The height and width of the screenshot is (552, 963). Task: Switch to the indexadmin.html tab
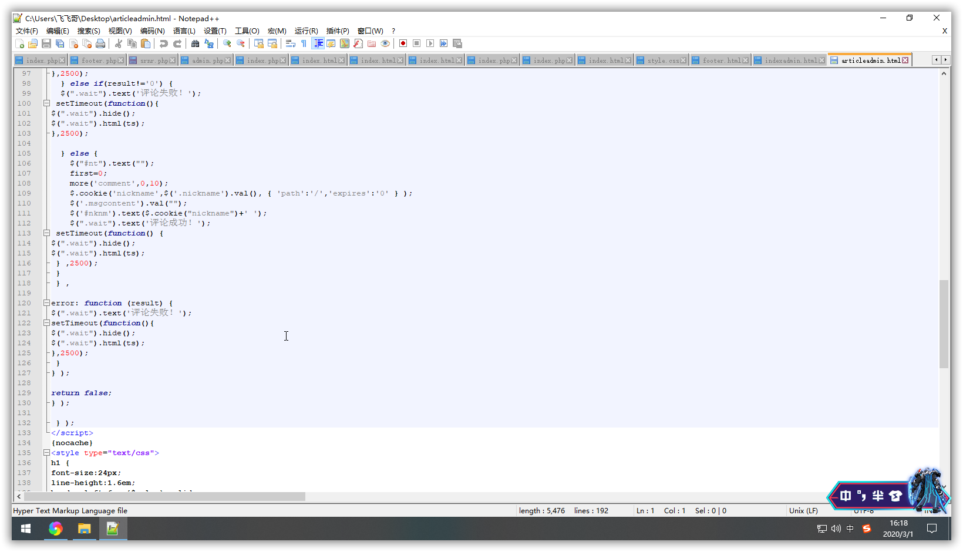pos(790,60)
